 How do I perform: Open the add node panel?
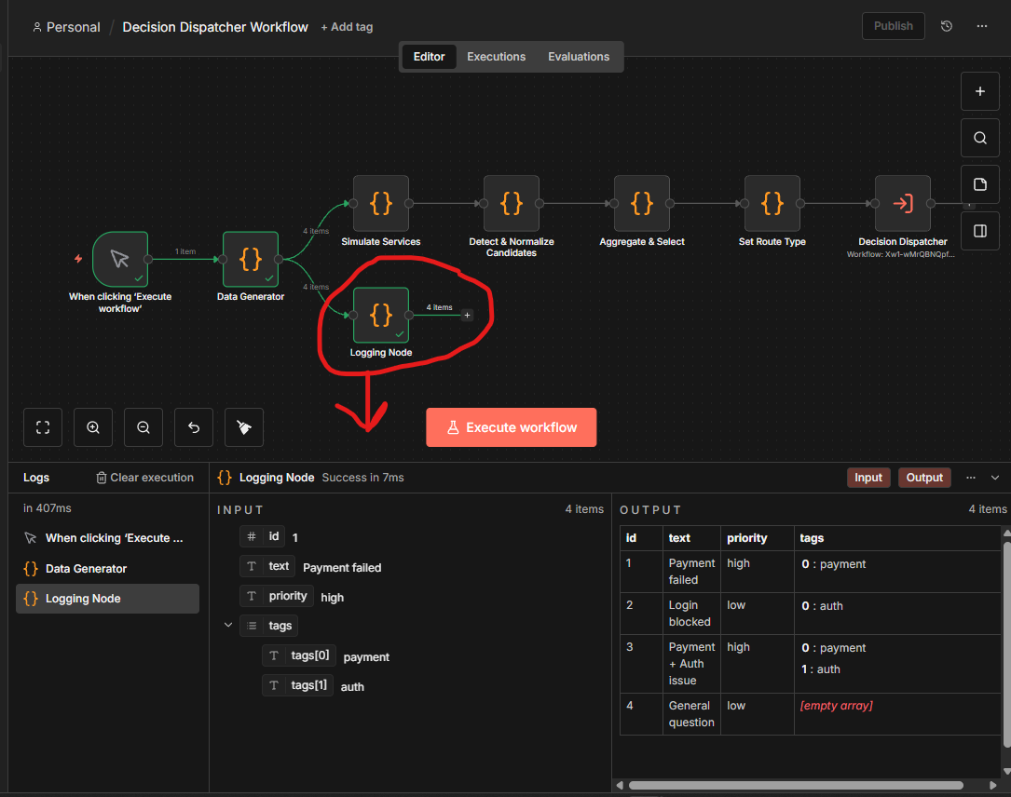(x=979, y=91)
